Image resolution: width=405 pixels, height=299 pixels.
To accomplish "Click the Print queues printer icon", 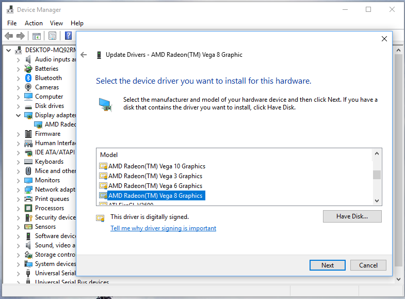I will (x=28, y=199).
